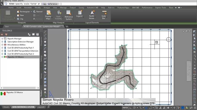This screenshot has height=110, width=197.
Task: Switch to Model layout tab
Action: click(6, 107)
